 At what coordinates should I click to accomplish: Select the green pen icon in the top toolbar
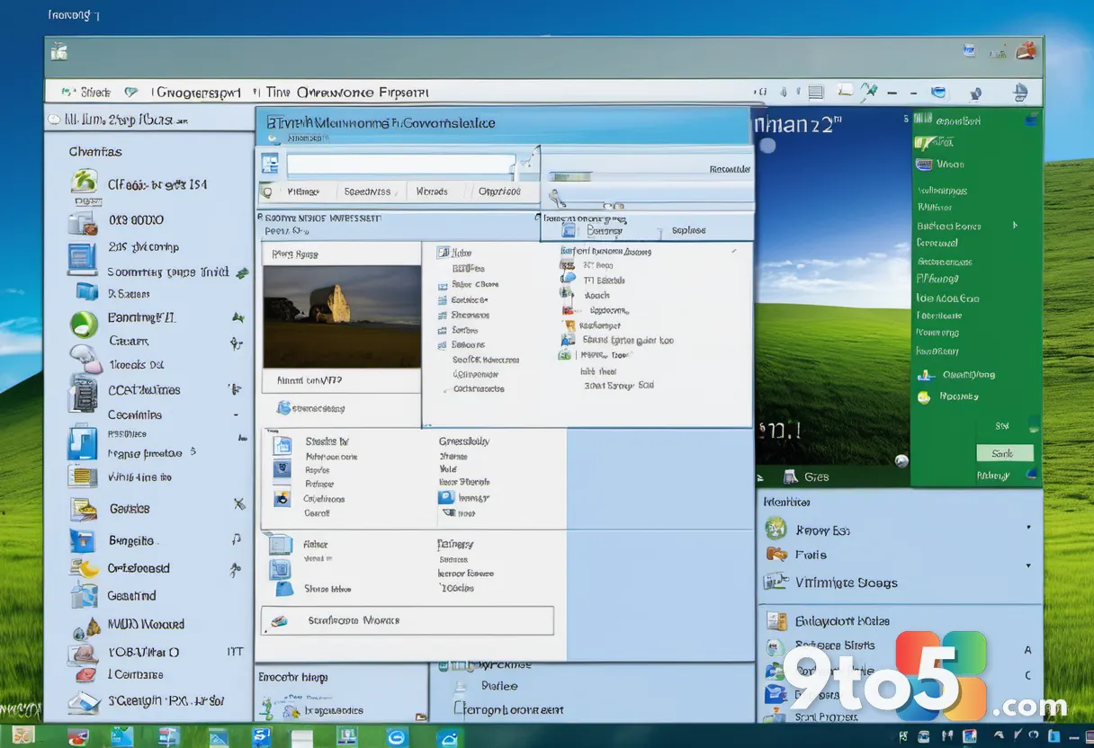coord(868,91)
